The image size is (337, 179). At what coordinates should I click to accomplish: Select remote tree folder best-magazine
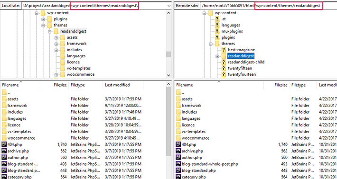tap(242, 50)
